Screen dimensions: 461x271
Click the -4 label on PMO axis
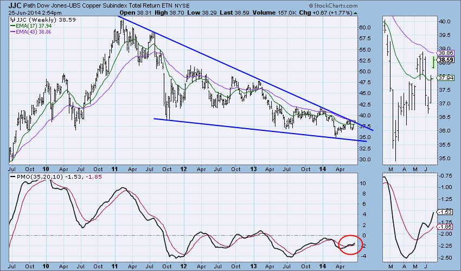(x=363, y=256)
